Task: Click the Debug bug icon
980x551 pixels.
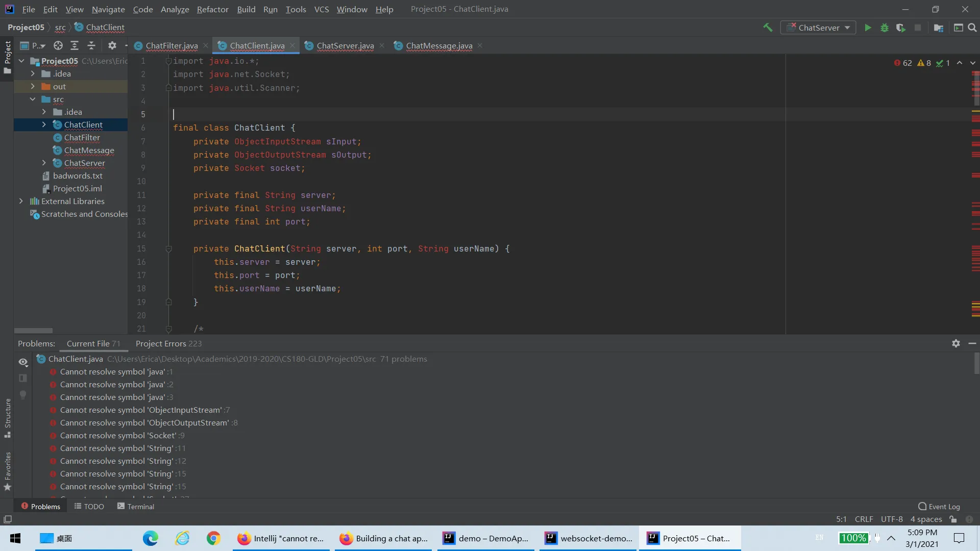Action: click(x=885, y=28)
